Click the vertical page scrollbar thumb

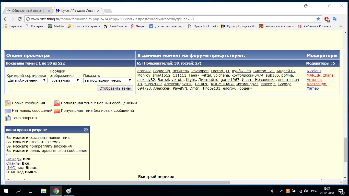[345, 149]
